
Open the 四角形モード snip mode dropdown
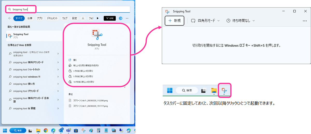pyautogui.click(x=205, y=21)
